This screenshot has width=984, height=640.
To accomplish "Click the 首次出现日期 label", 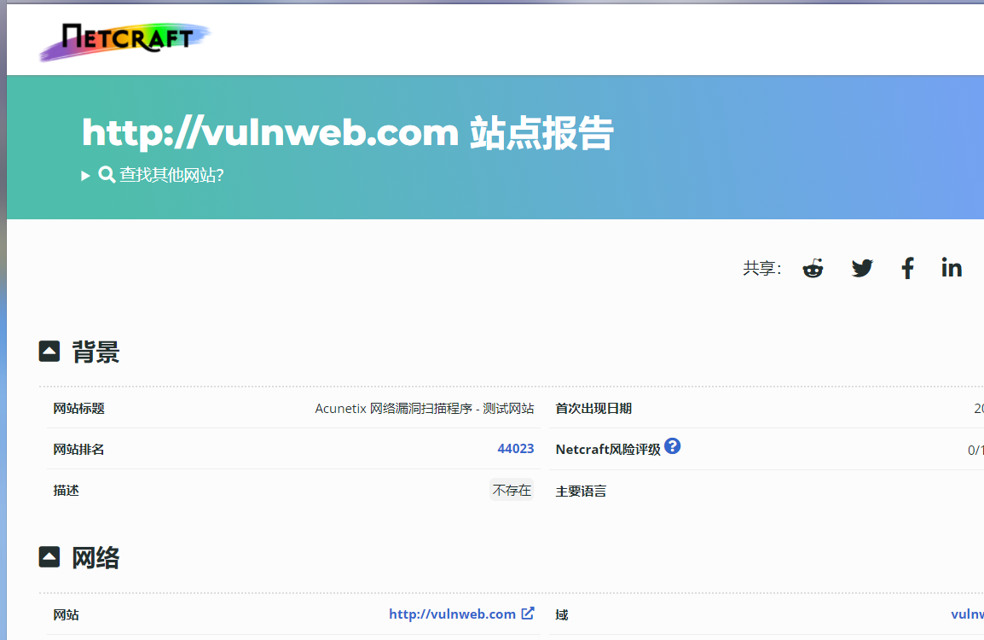I will point(593,408).
